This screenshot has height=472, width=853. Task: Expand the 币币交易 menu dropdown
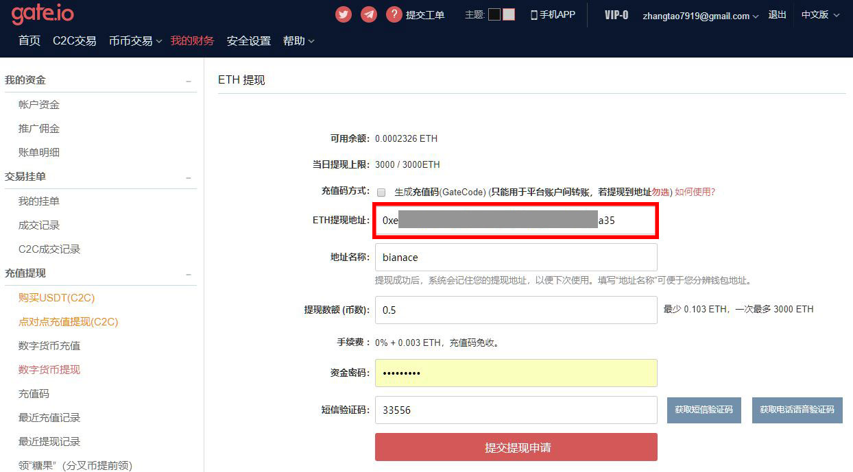point(136,41)
